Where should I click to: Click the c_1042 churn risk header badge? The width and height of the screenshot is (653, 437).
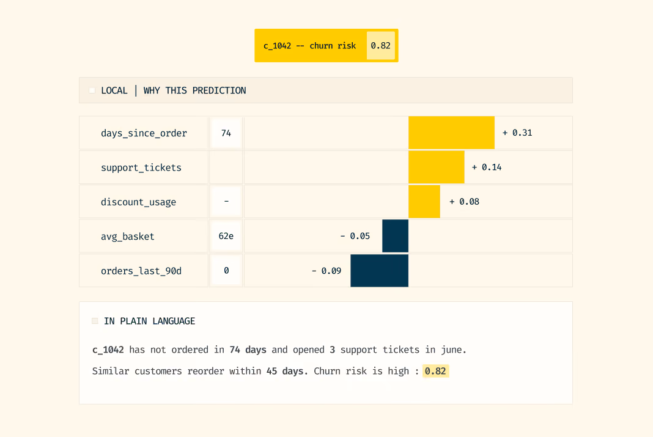pos(326,45)
